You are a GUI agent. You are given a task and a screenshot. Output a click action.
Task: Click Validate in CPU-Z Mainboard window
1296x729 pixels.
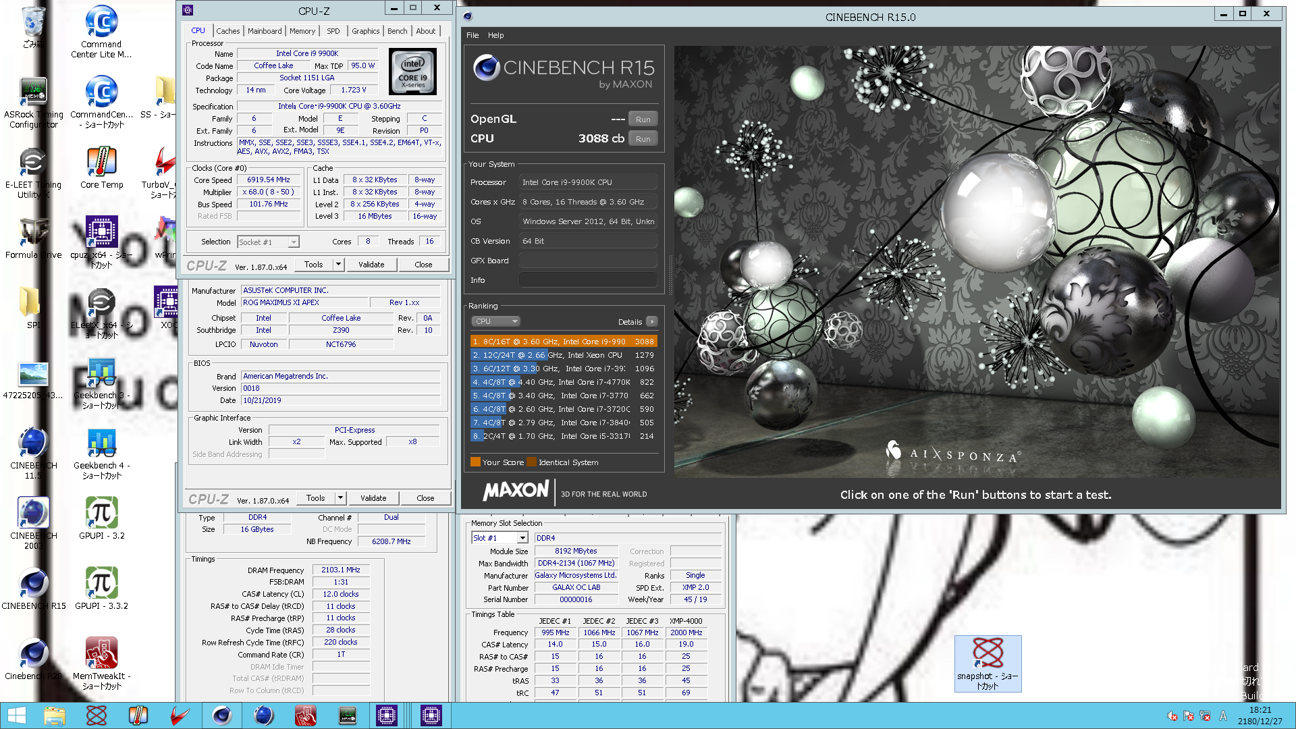pyautogui.click(x=373, y=498)
